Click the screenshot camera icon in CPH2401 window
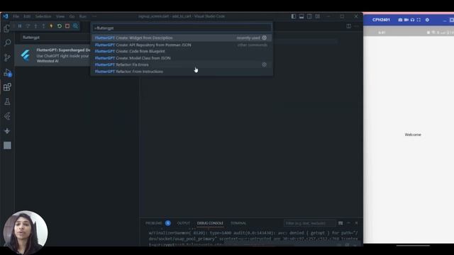Viewport: 454px width, 255px height. [x=400, y=20]
